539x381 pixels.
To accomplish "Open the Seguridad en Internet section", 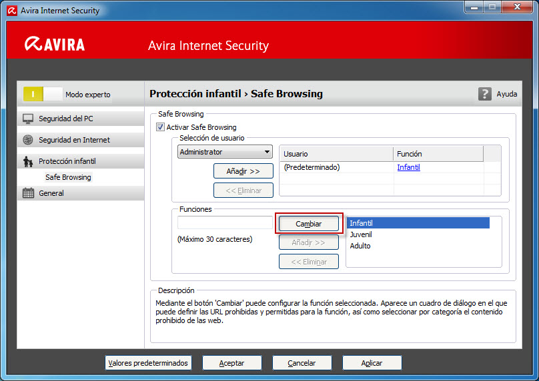I will point(81,140).
